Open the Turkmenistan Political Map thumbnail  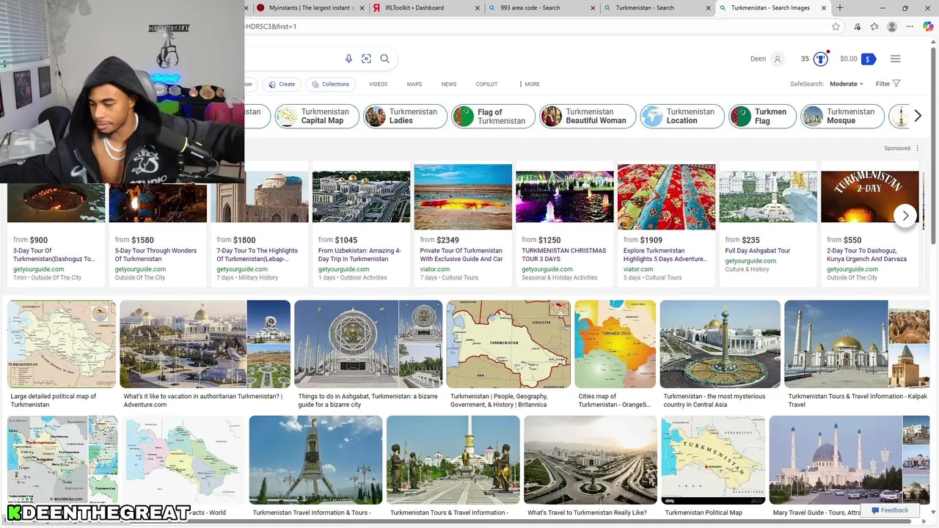[x=713, y=460]
